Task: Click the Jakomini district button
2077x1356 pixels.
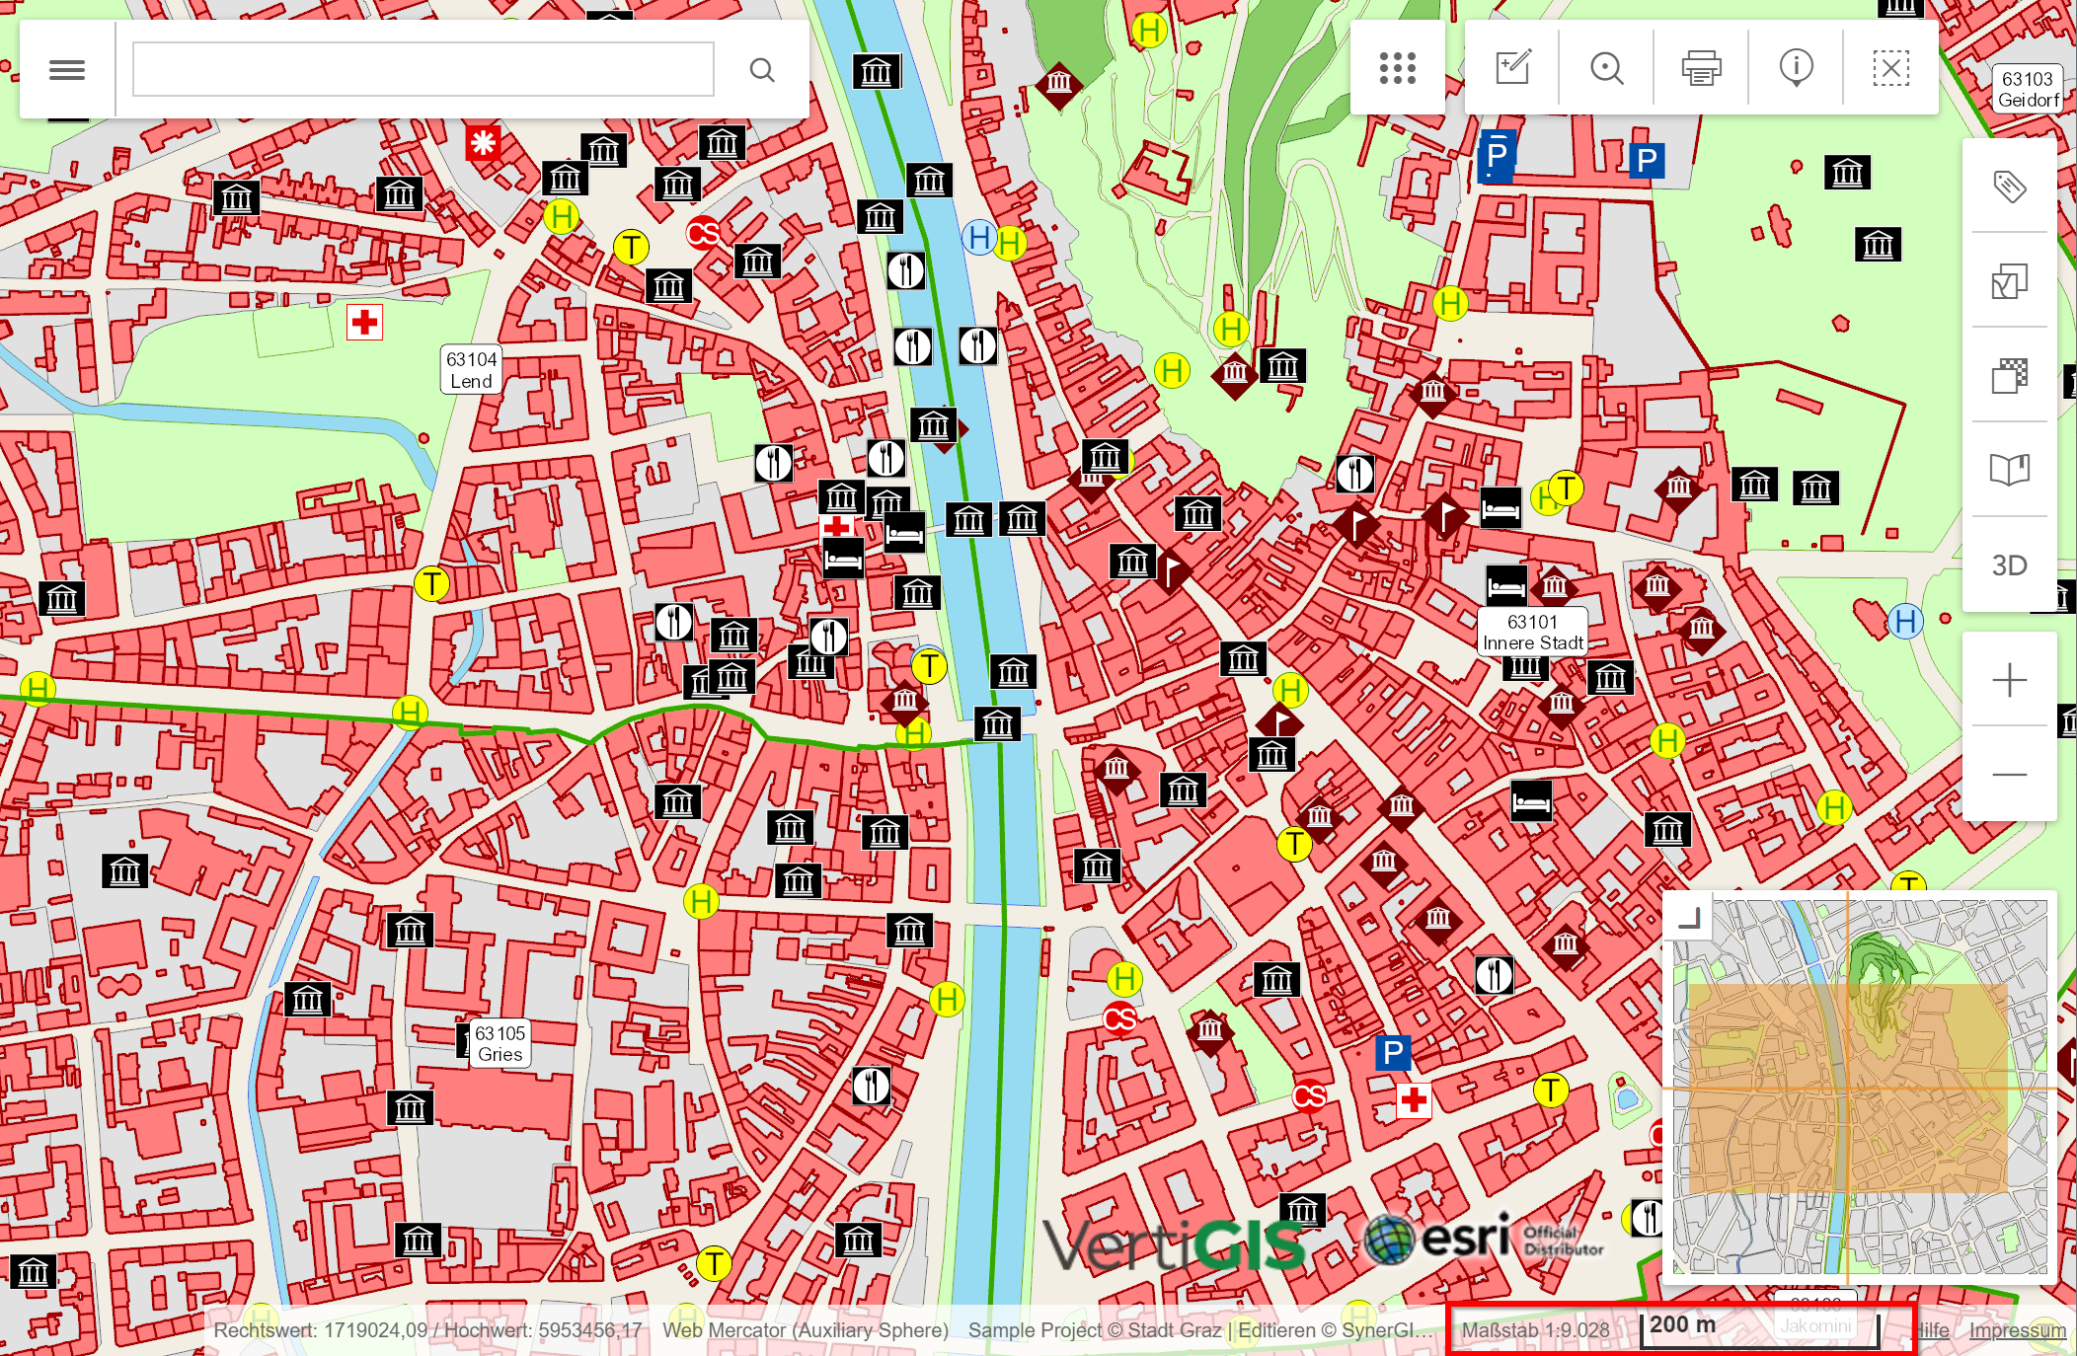Action: point(1818,1324)
